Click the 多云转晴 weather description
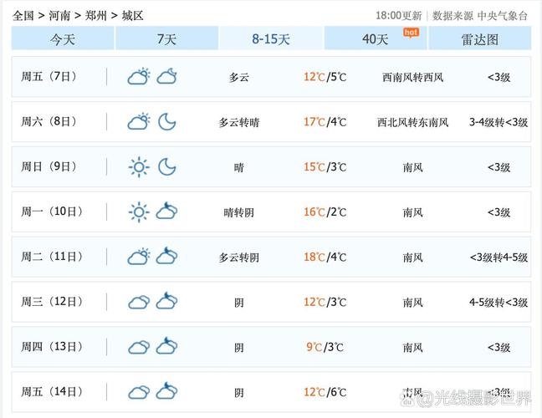The image size is (542, 418). point(239,122)
